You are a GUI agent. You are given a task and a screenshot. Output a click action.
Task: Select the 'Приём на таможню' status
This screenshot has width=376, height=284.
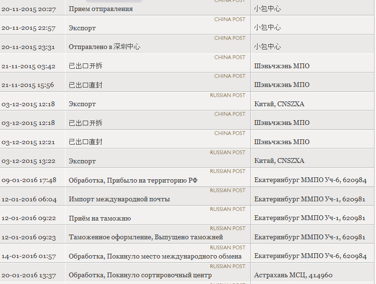pyautogui.click(x=100, y=218)
